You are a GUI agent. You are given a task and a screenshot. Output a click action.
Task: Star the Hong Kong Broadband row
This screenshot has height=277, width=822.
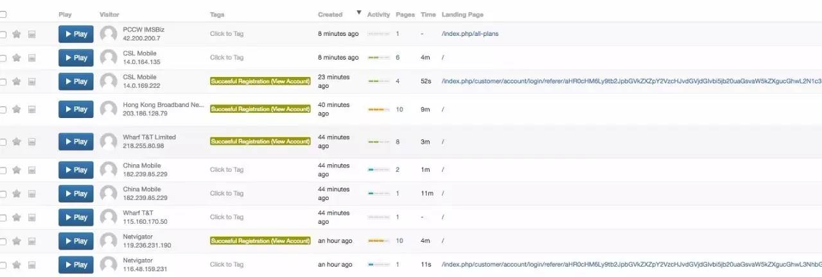point(17,110)
